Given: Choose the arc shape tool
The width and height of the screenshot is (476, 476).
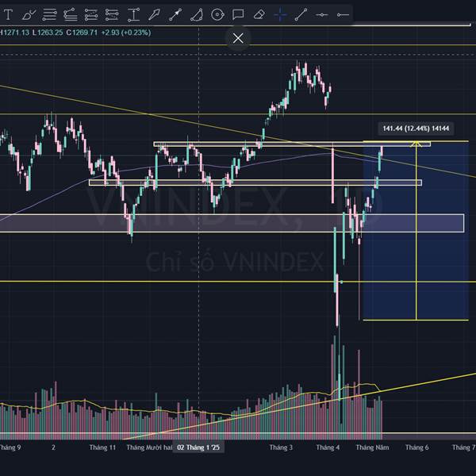Looking at the screenshot, I should (x=197, y=14).
